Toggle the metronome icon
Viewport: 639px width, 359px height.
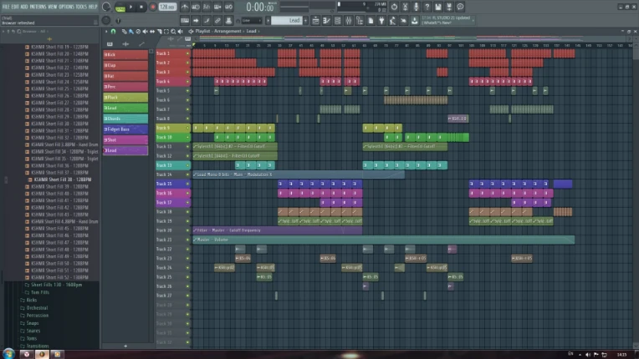pyautogui.click(x=185, y=7)
